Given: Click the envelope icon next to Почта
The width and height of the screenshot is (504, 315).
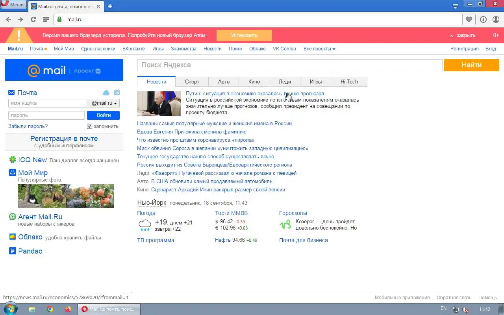Looking at the screenshot, I should [x=12, y=93].
